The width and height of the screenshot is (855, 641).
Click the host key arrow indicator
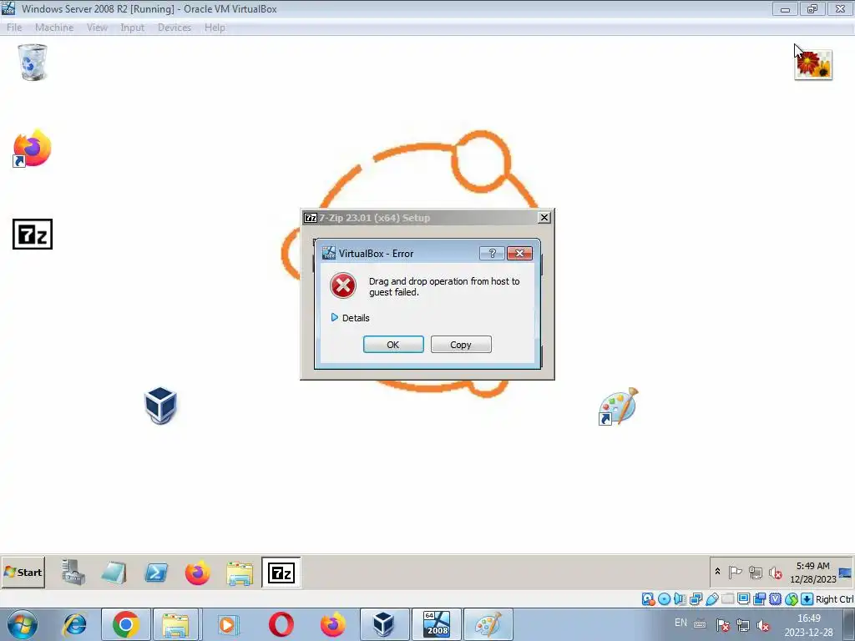807,599
